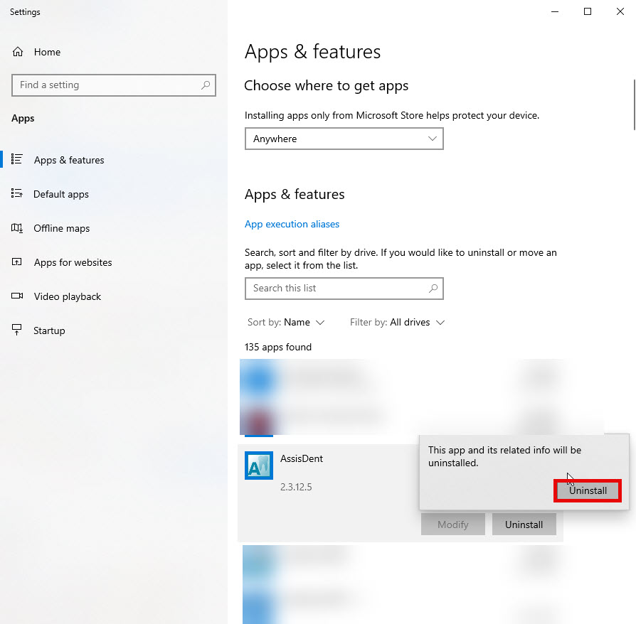Click the AssisDent app icon
Screen dimensions: 636x624
click(259, 466)
